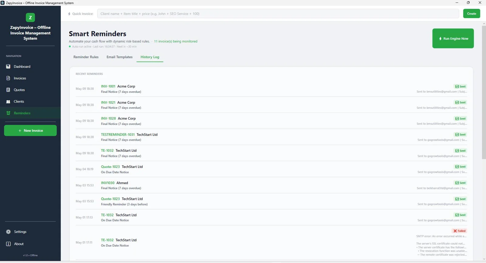Click the 'Auto-run active' status line
The image size is (486, 263).
[104, 46]
